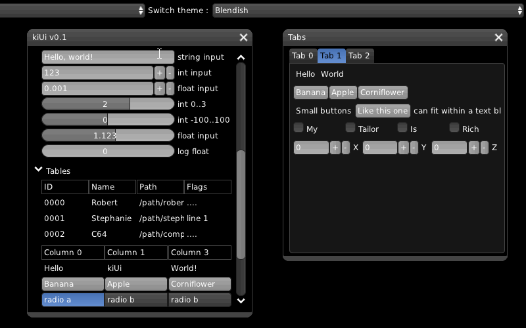Viewport: 526px width, 328px height.
Task: Open the Switch theme Blendish dropdown
Action: click(x=368, y=10)
